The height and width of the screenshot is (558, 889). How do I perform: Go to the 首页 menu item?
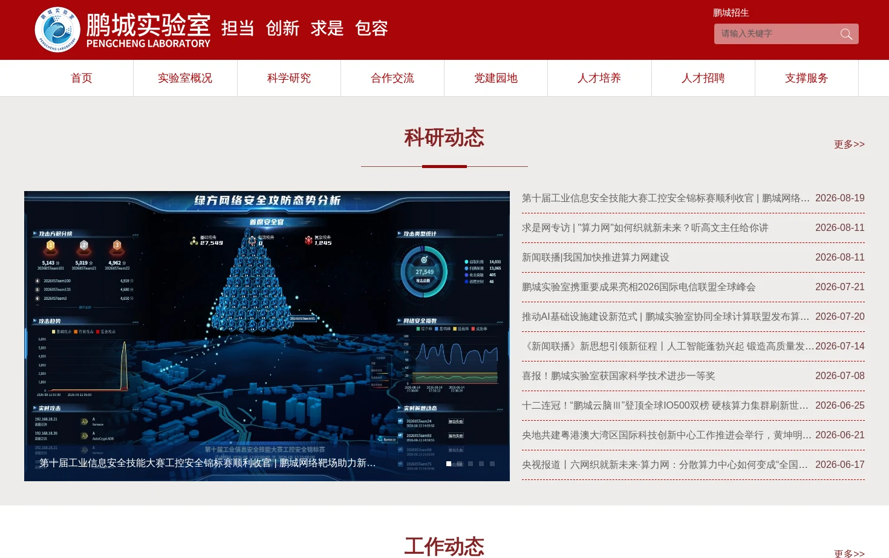point(81,78)
